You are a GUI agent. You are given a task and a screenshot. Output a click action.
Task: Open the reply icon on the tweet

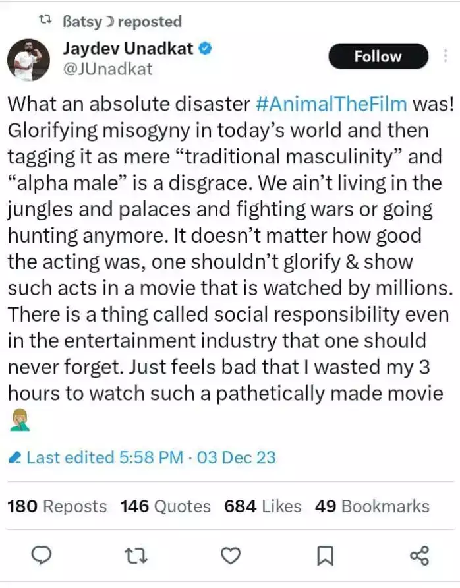click(x=42, y=556)
